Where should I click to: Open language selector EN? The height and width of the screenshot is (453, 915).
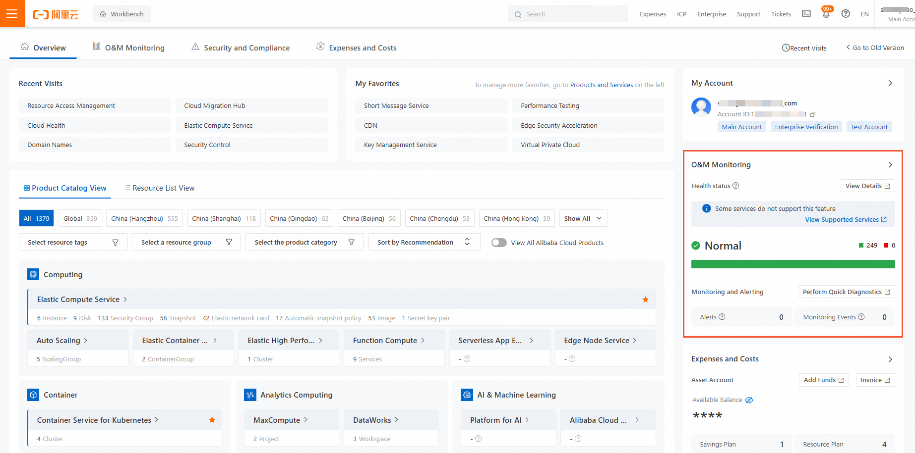(864, 14)
